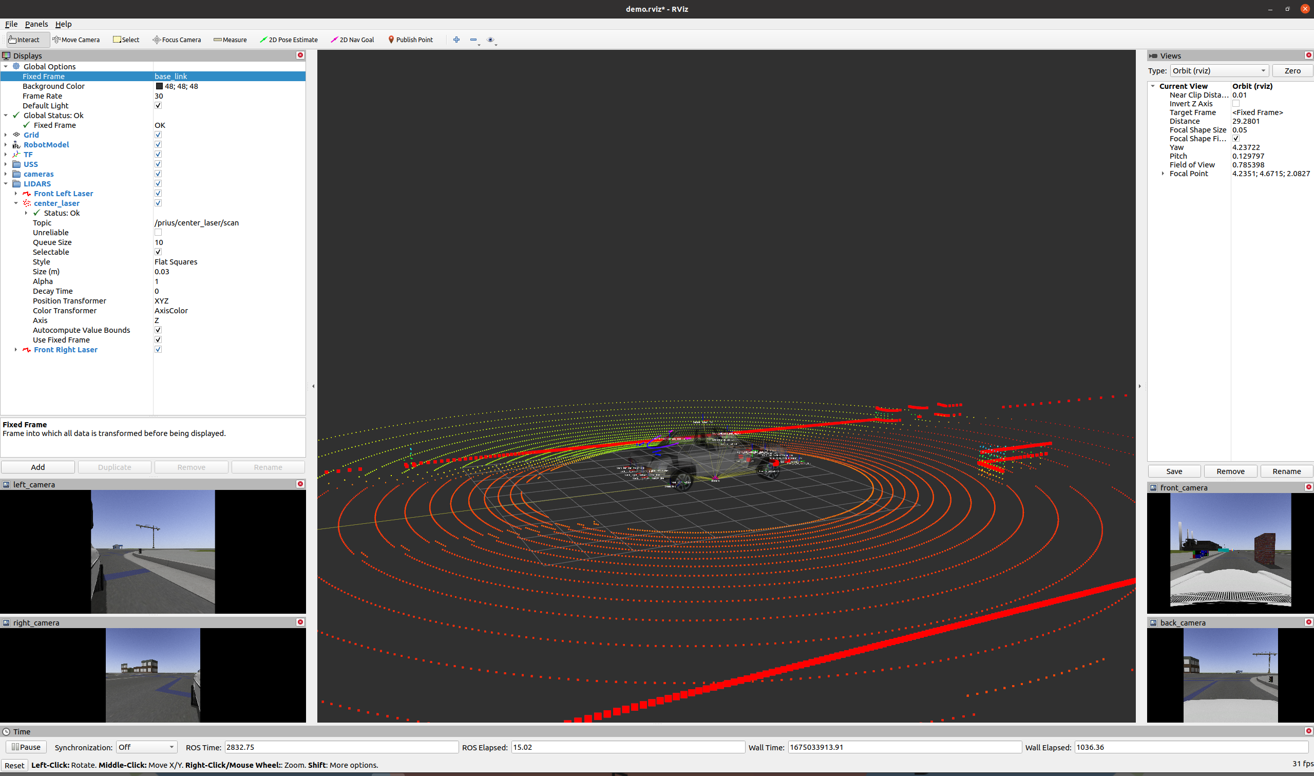Toggle the Unreliable checkbox for center_laser

(x=158, y=233)
